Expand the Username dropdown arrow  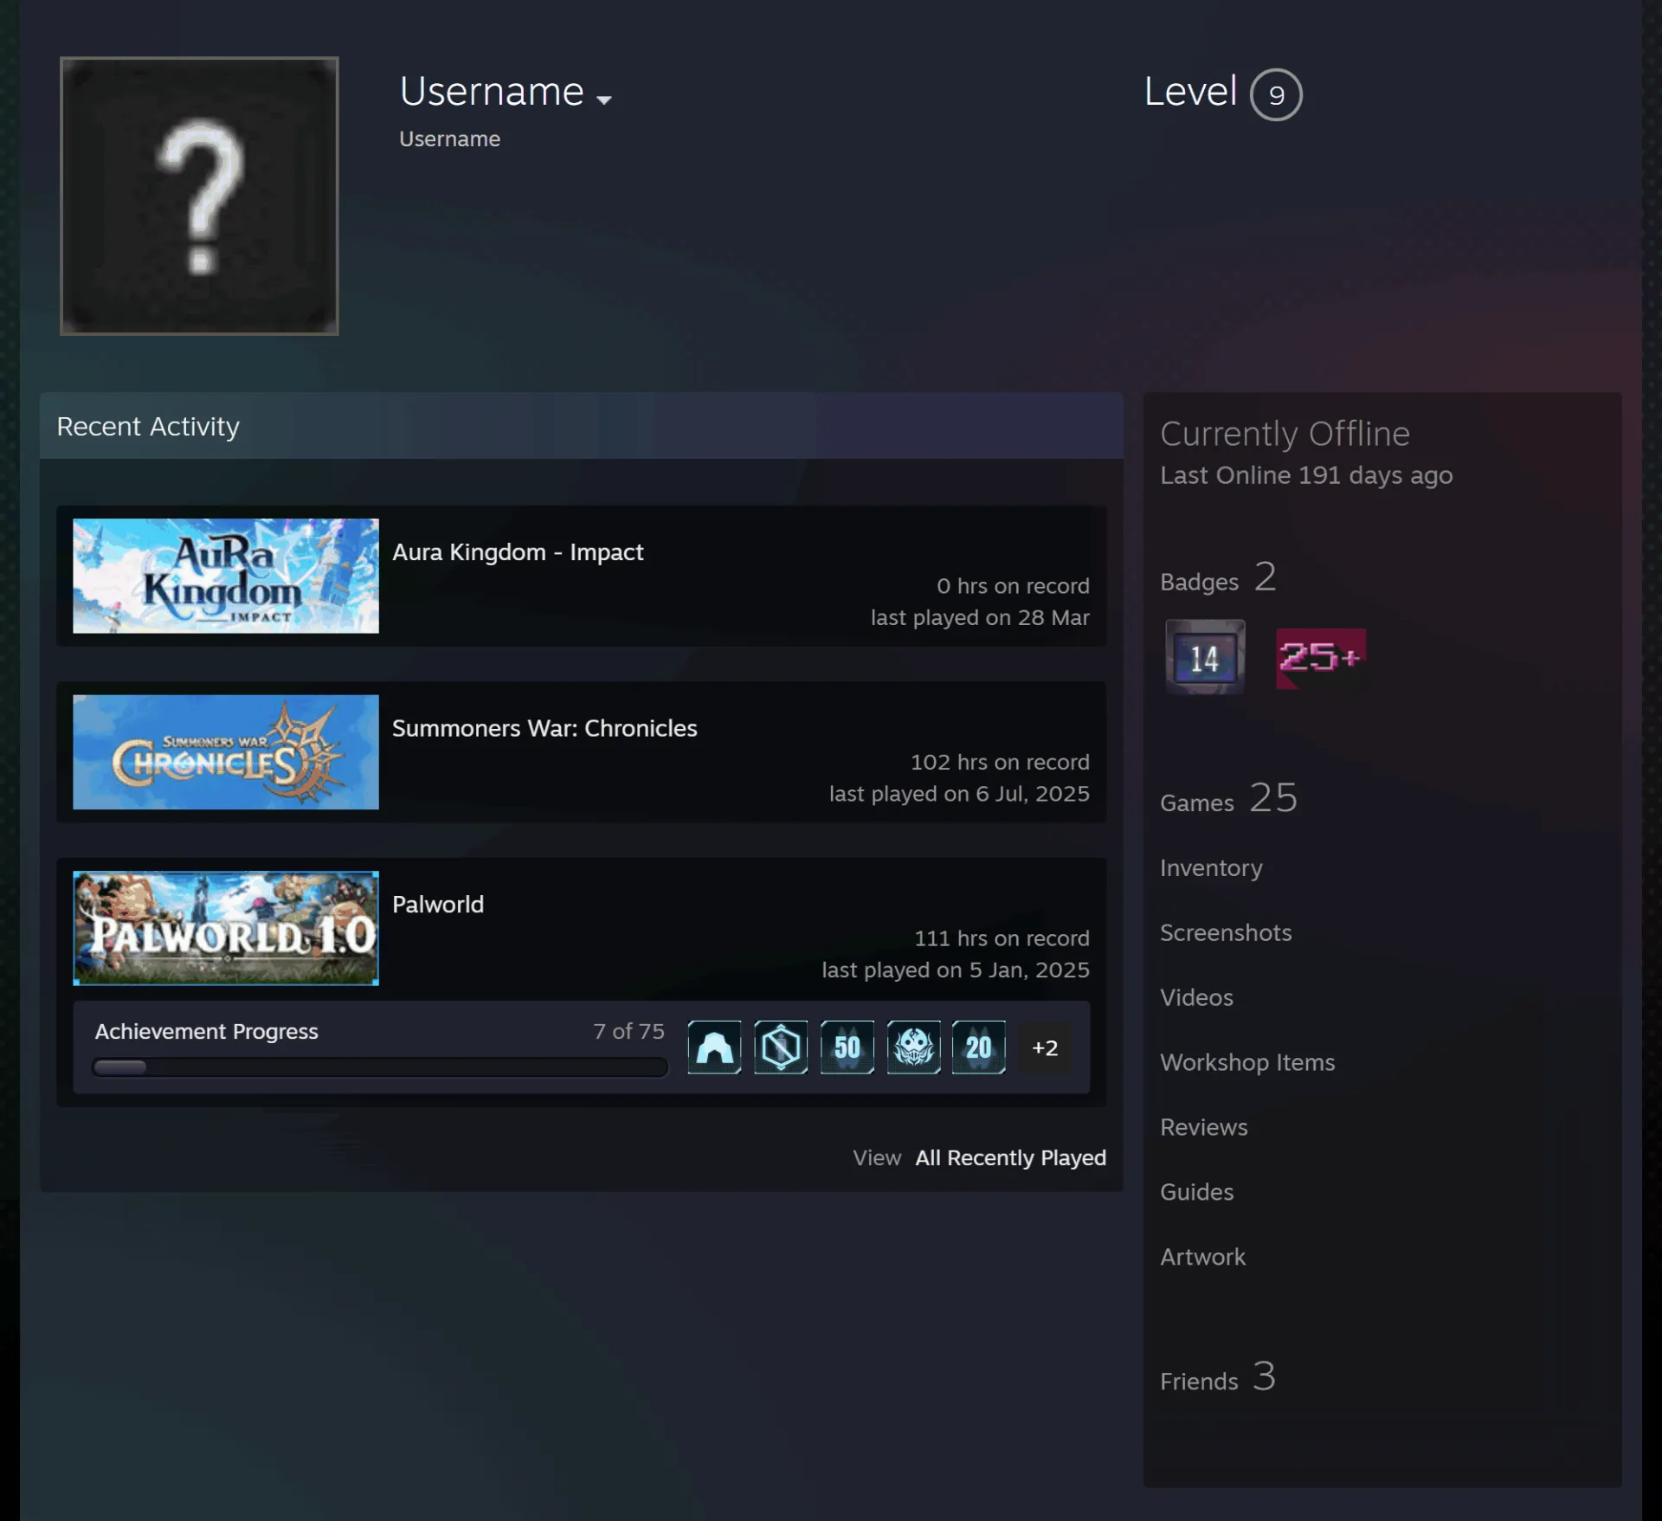(x=604, y=100)
